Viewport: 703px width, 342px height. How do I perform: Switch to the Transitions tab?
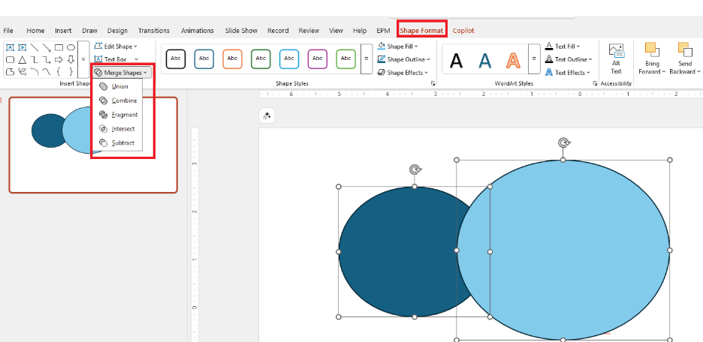[x=154, y=31]
